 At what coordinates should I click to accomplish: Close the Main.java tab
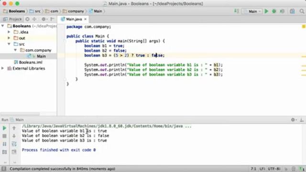point(85,19)
